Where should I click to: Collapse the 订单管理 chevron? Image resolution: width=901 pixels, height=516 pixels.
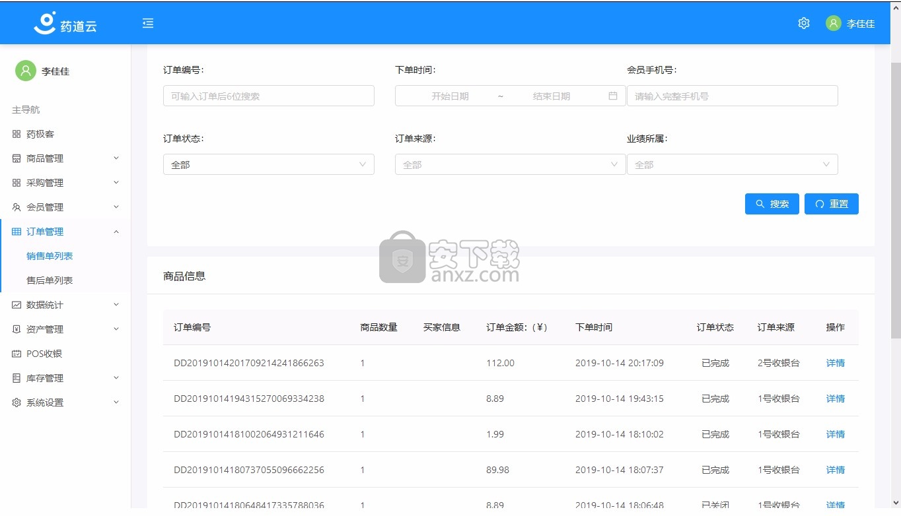coord(116,232)
